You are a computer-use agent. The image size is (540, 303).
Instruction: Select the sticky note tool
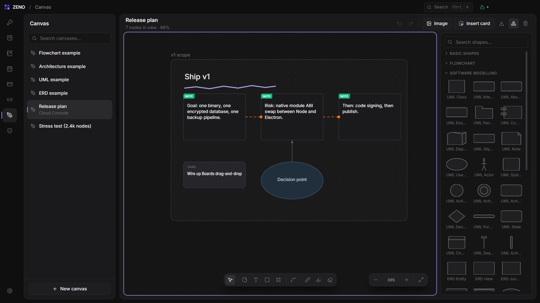245,280
